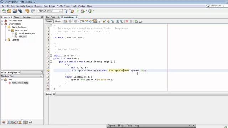228x128 pixels.
Task: Click the Search field in menu bar
Action: (219, 6)
